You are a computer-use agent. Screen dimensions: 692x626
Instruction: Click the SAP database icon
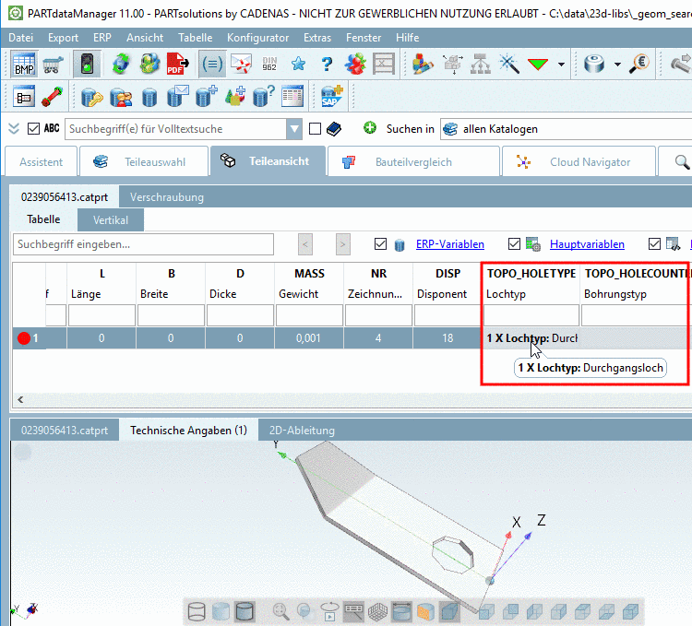pos(332,97)
